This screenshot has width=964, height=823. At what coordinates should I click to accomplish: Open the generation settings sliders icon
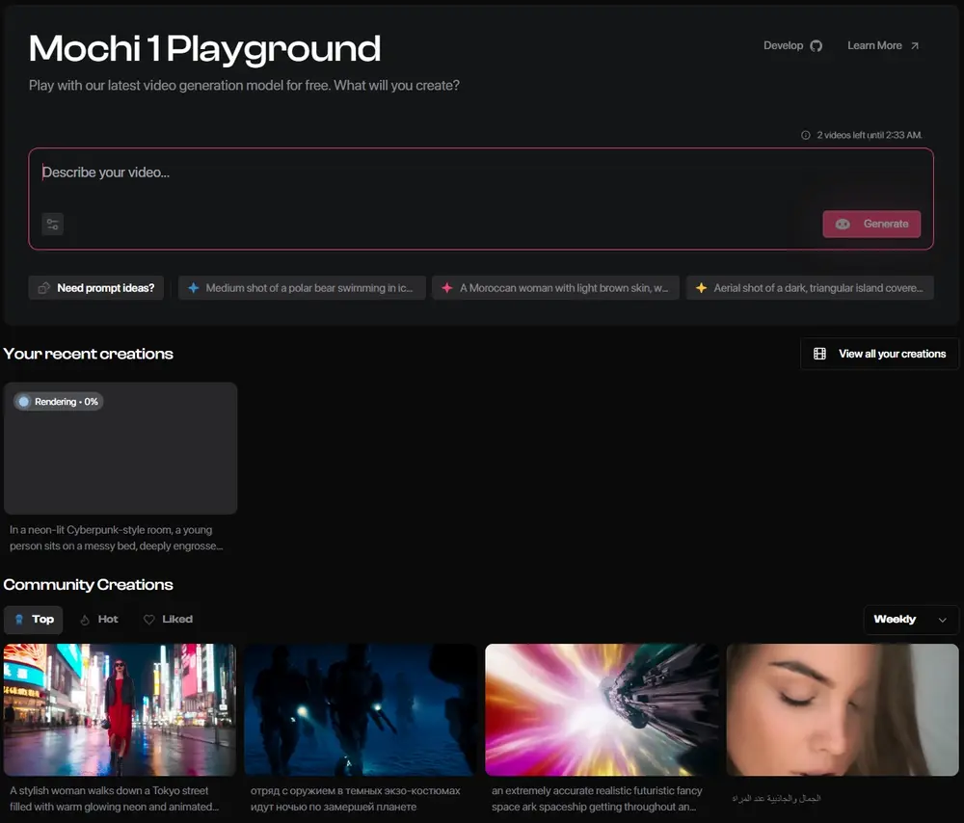coord(52,225)
